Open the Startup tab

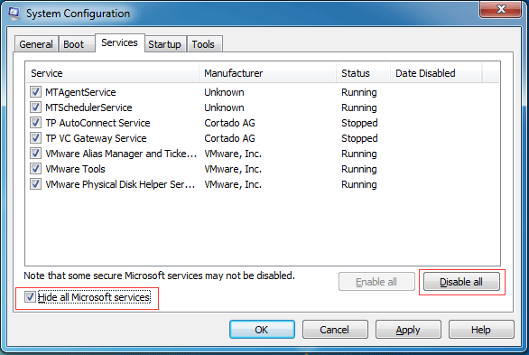click(164, 44)
